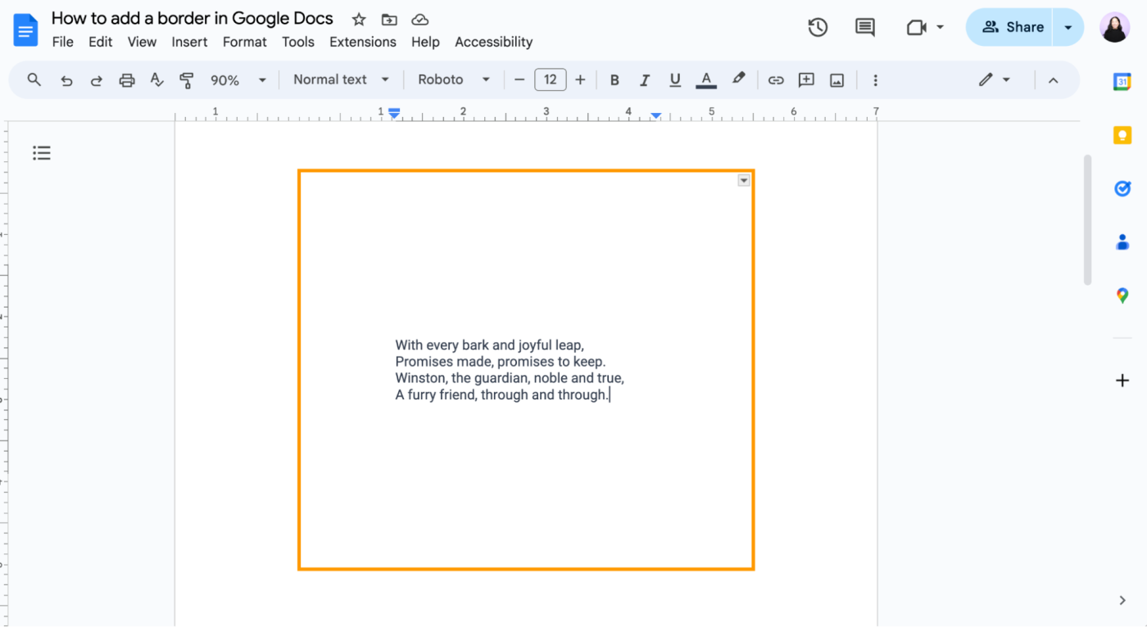Viewport: 1147px width, 627px height.
Task: Click the document title text
Action: click(193, 18)
